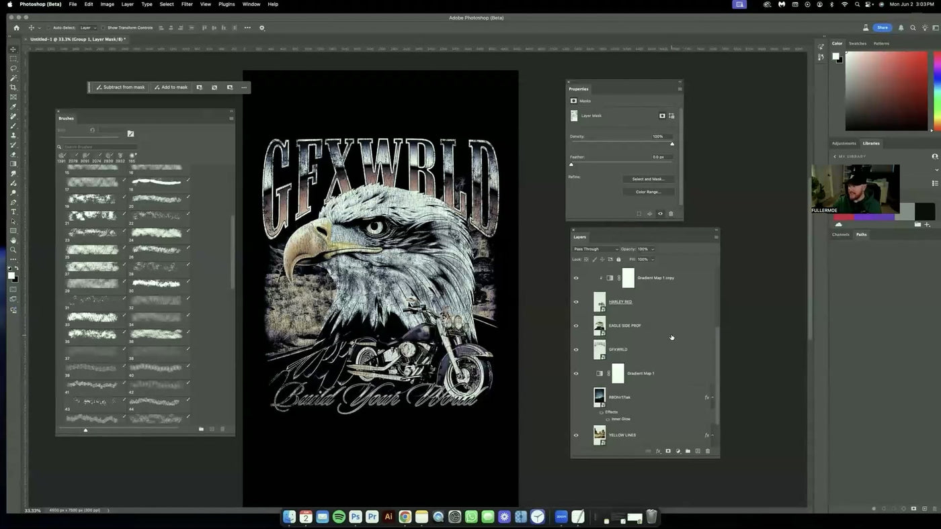Delete layer using trash icon in Layers panel
Image resolution: width=941 pixels, height=529 pixels.
click(x=708, y=451)
